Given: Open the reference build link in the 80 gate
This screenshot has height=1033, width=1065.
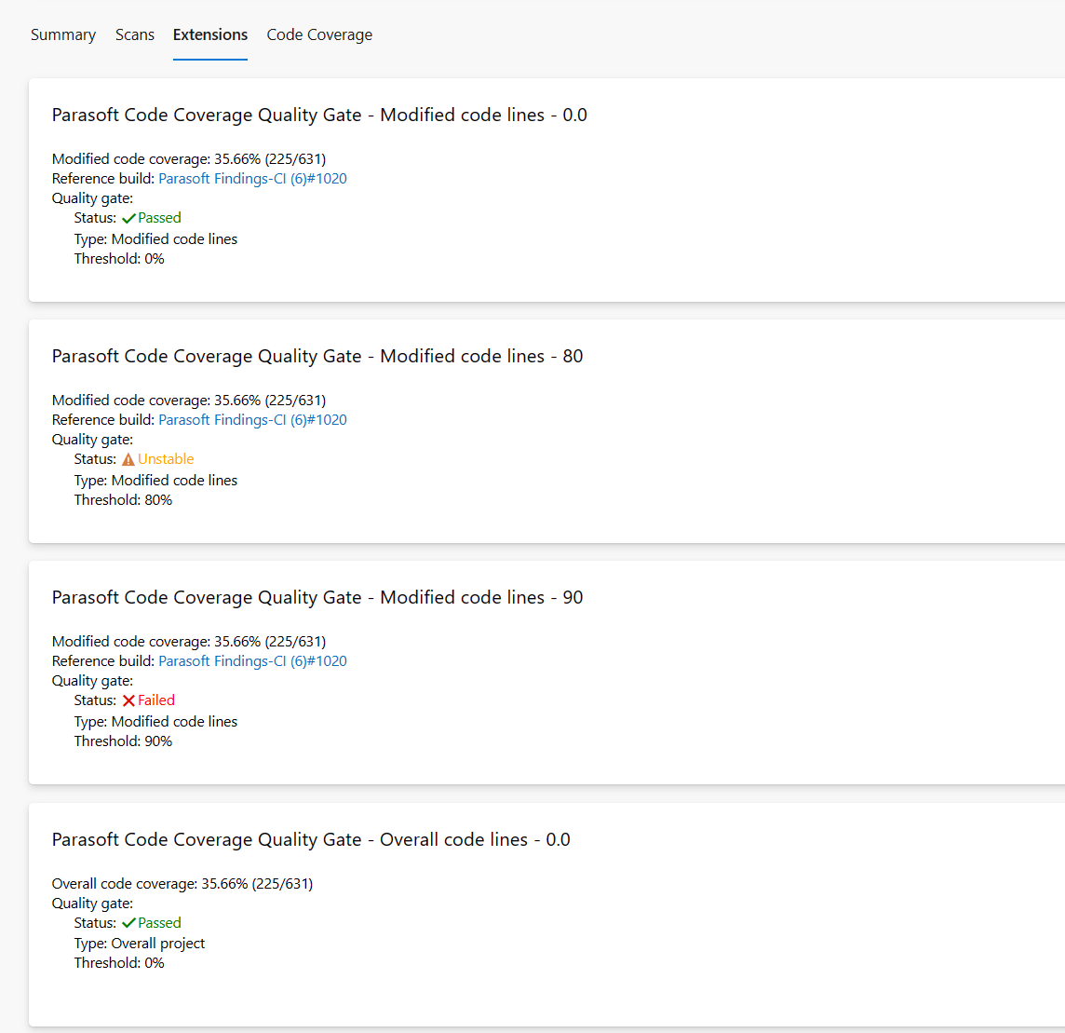Looking at the screenshot, I should (x=252, y=420).
